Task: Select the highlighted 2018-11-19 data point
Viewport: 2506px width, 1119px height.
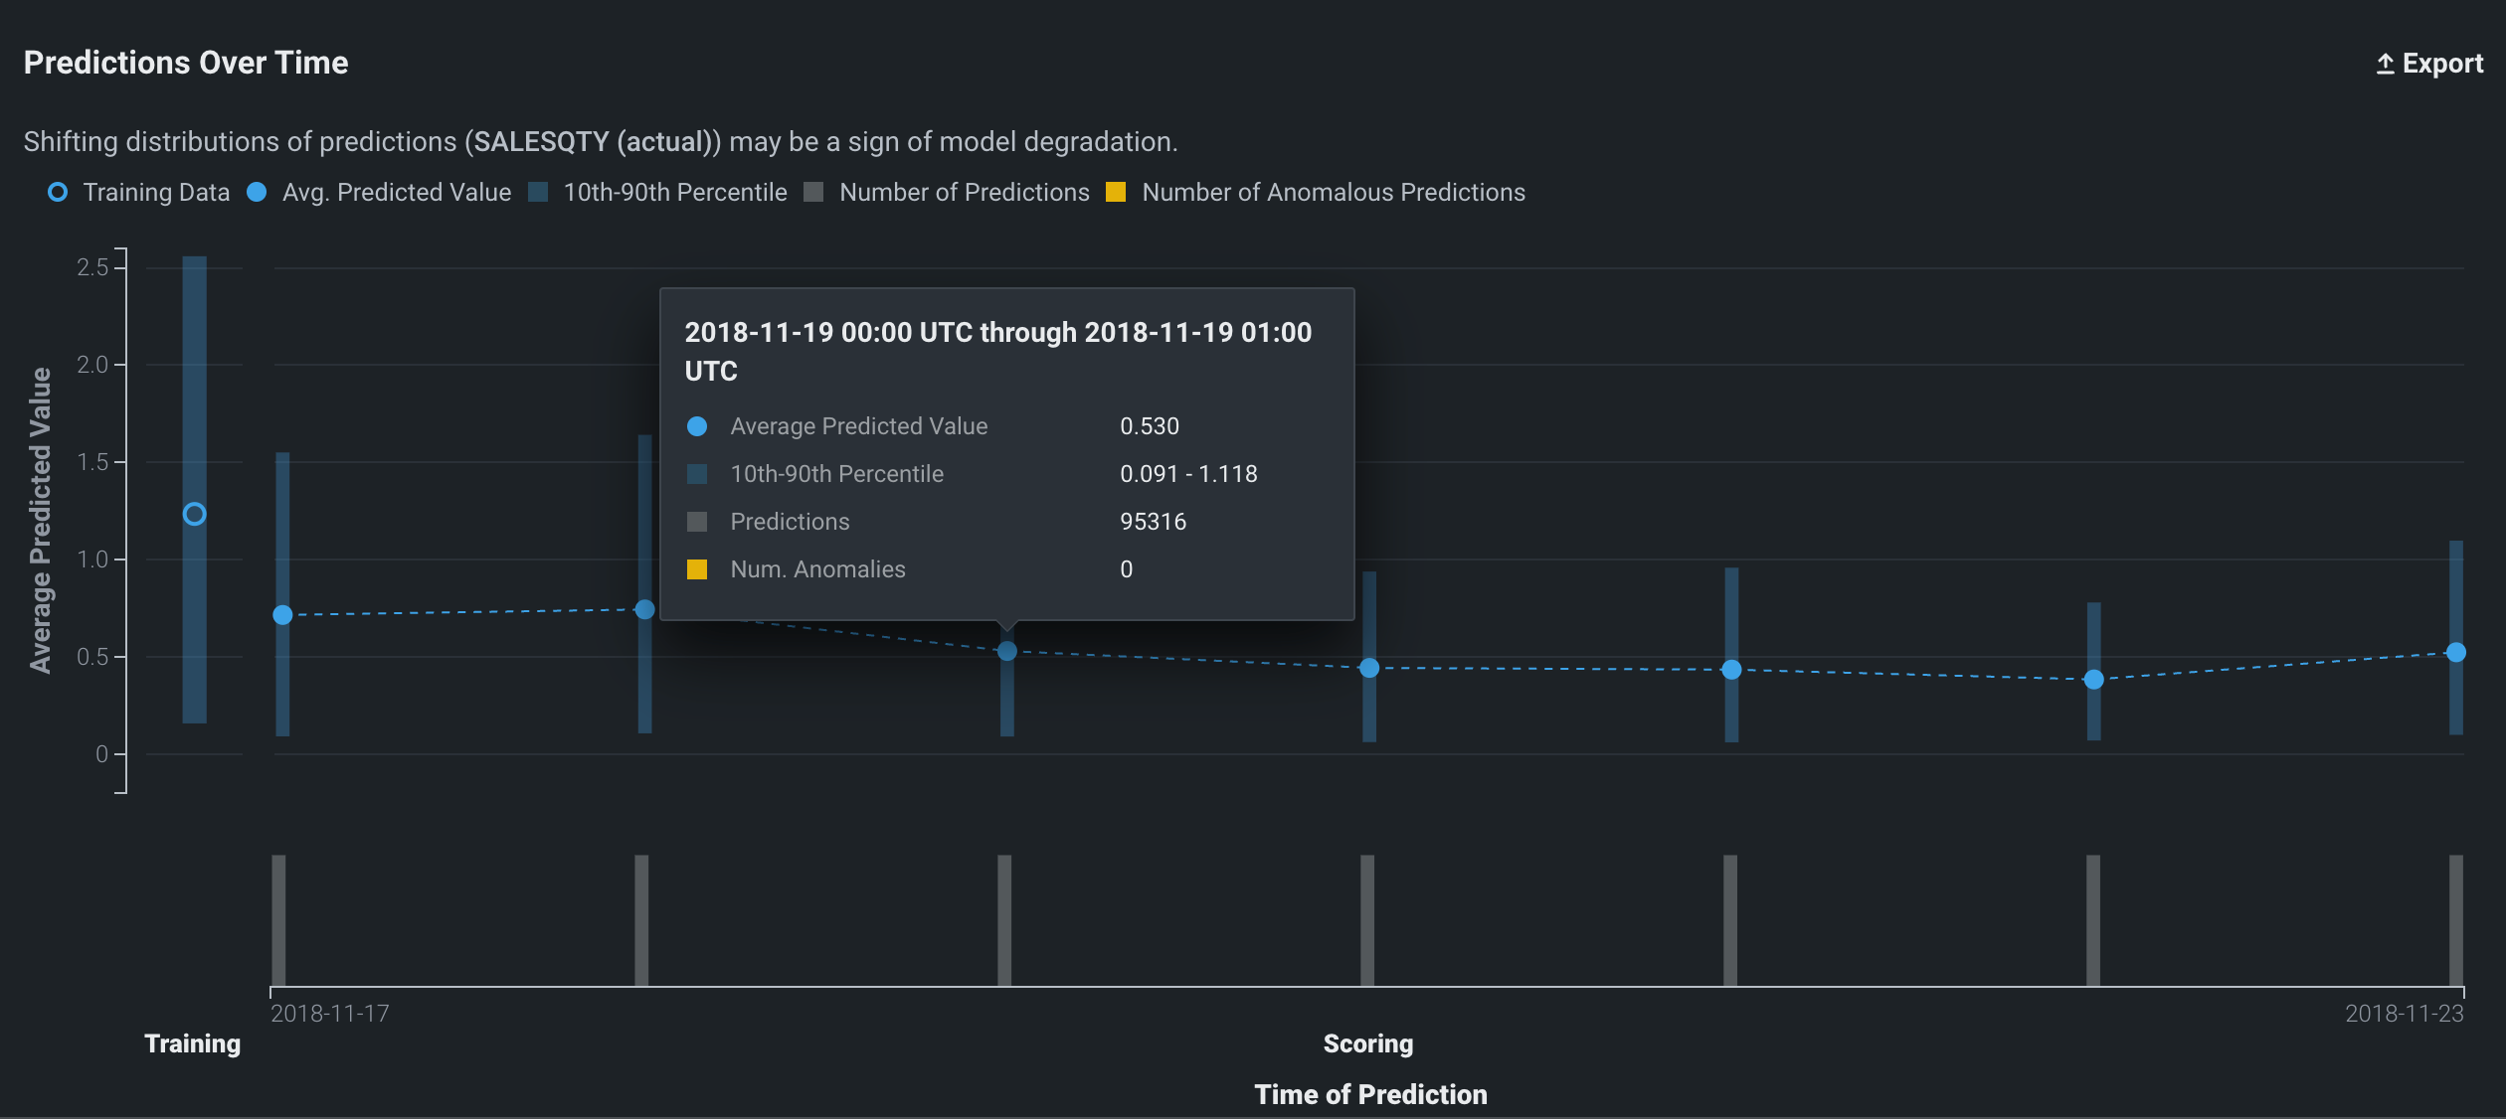Action: 1006,651
